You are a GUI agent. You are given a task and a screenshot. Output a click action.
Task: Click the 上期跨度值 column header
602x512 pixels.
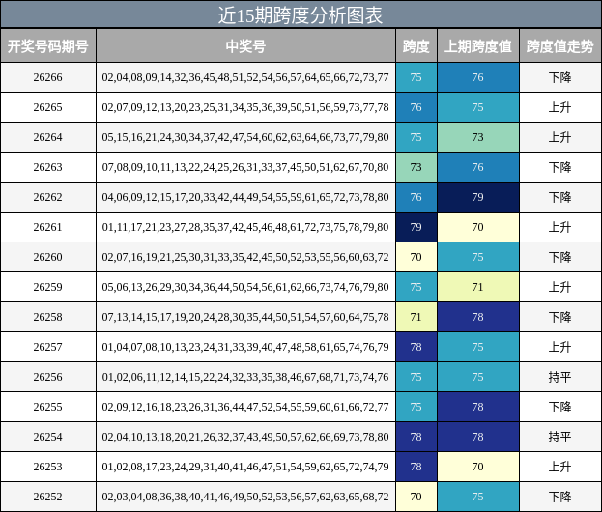(478, 46)
